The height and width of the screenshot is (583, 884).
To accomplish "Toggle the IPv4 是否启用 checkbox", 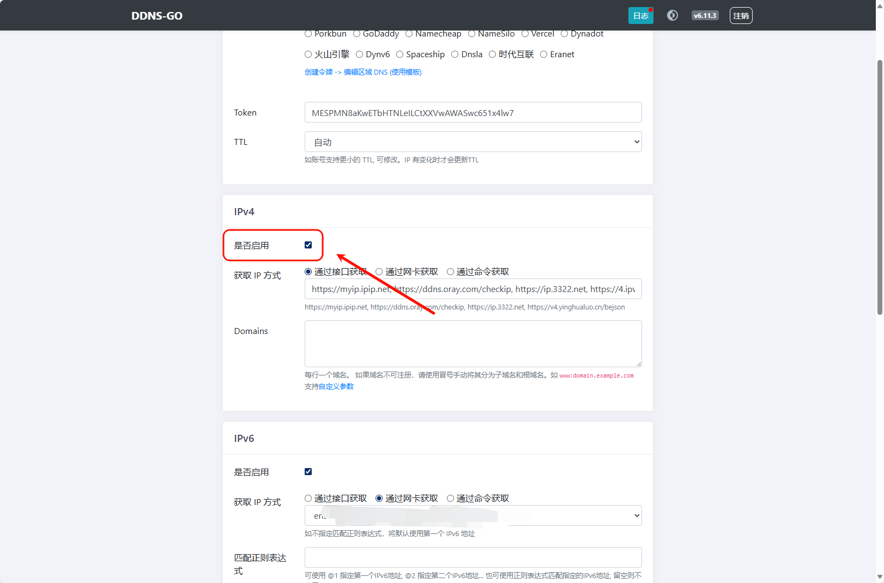I will click(308, 245).
